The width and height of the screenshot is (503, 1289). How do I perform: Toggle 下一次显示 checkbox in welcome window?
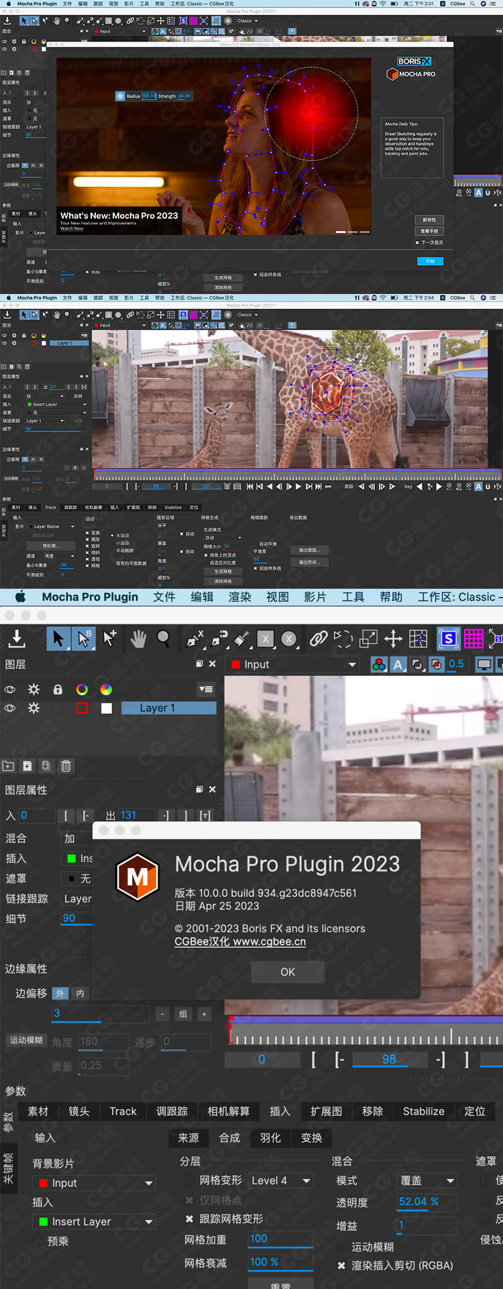click(x=417, y=242)
